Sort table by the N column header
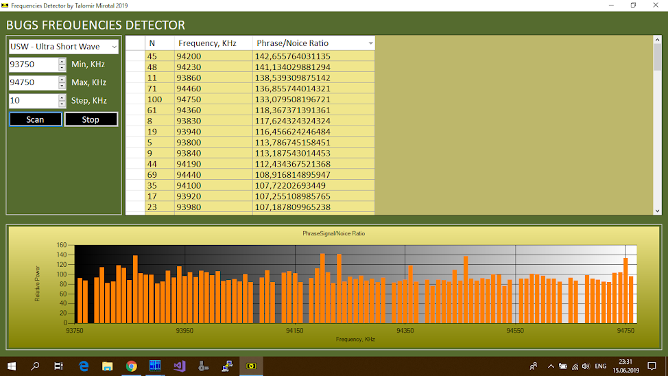The image size is (668, 376). 160,43
